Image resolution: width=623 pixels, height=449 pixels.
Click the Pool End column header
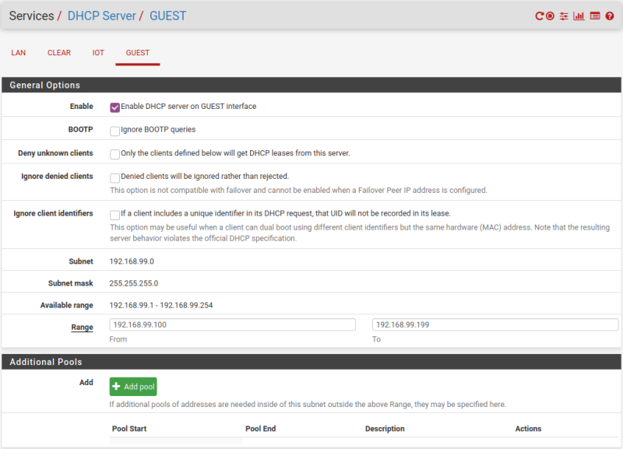pyautogui.click(x=261, y=429)
